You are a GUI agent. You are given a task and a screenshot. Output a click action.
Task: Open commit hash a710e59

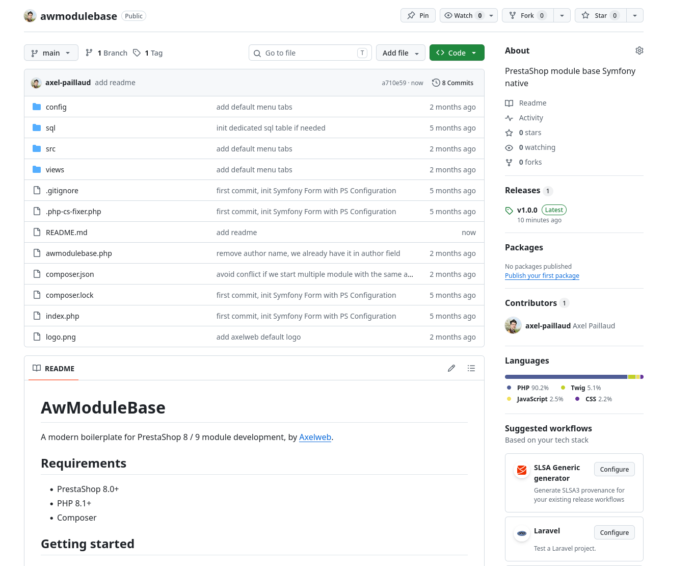click(x=394, y=83)
